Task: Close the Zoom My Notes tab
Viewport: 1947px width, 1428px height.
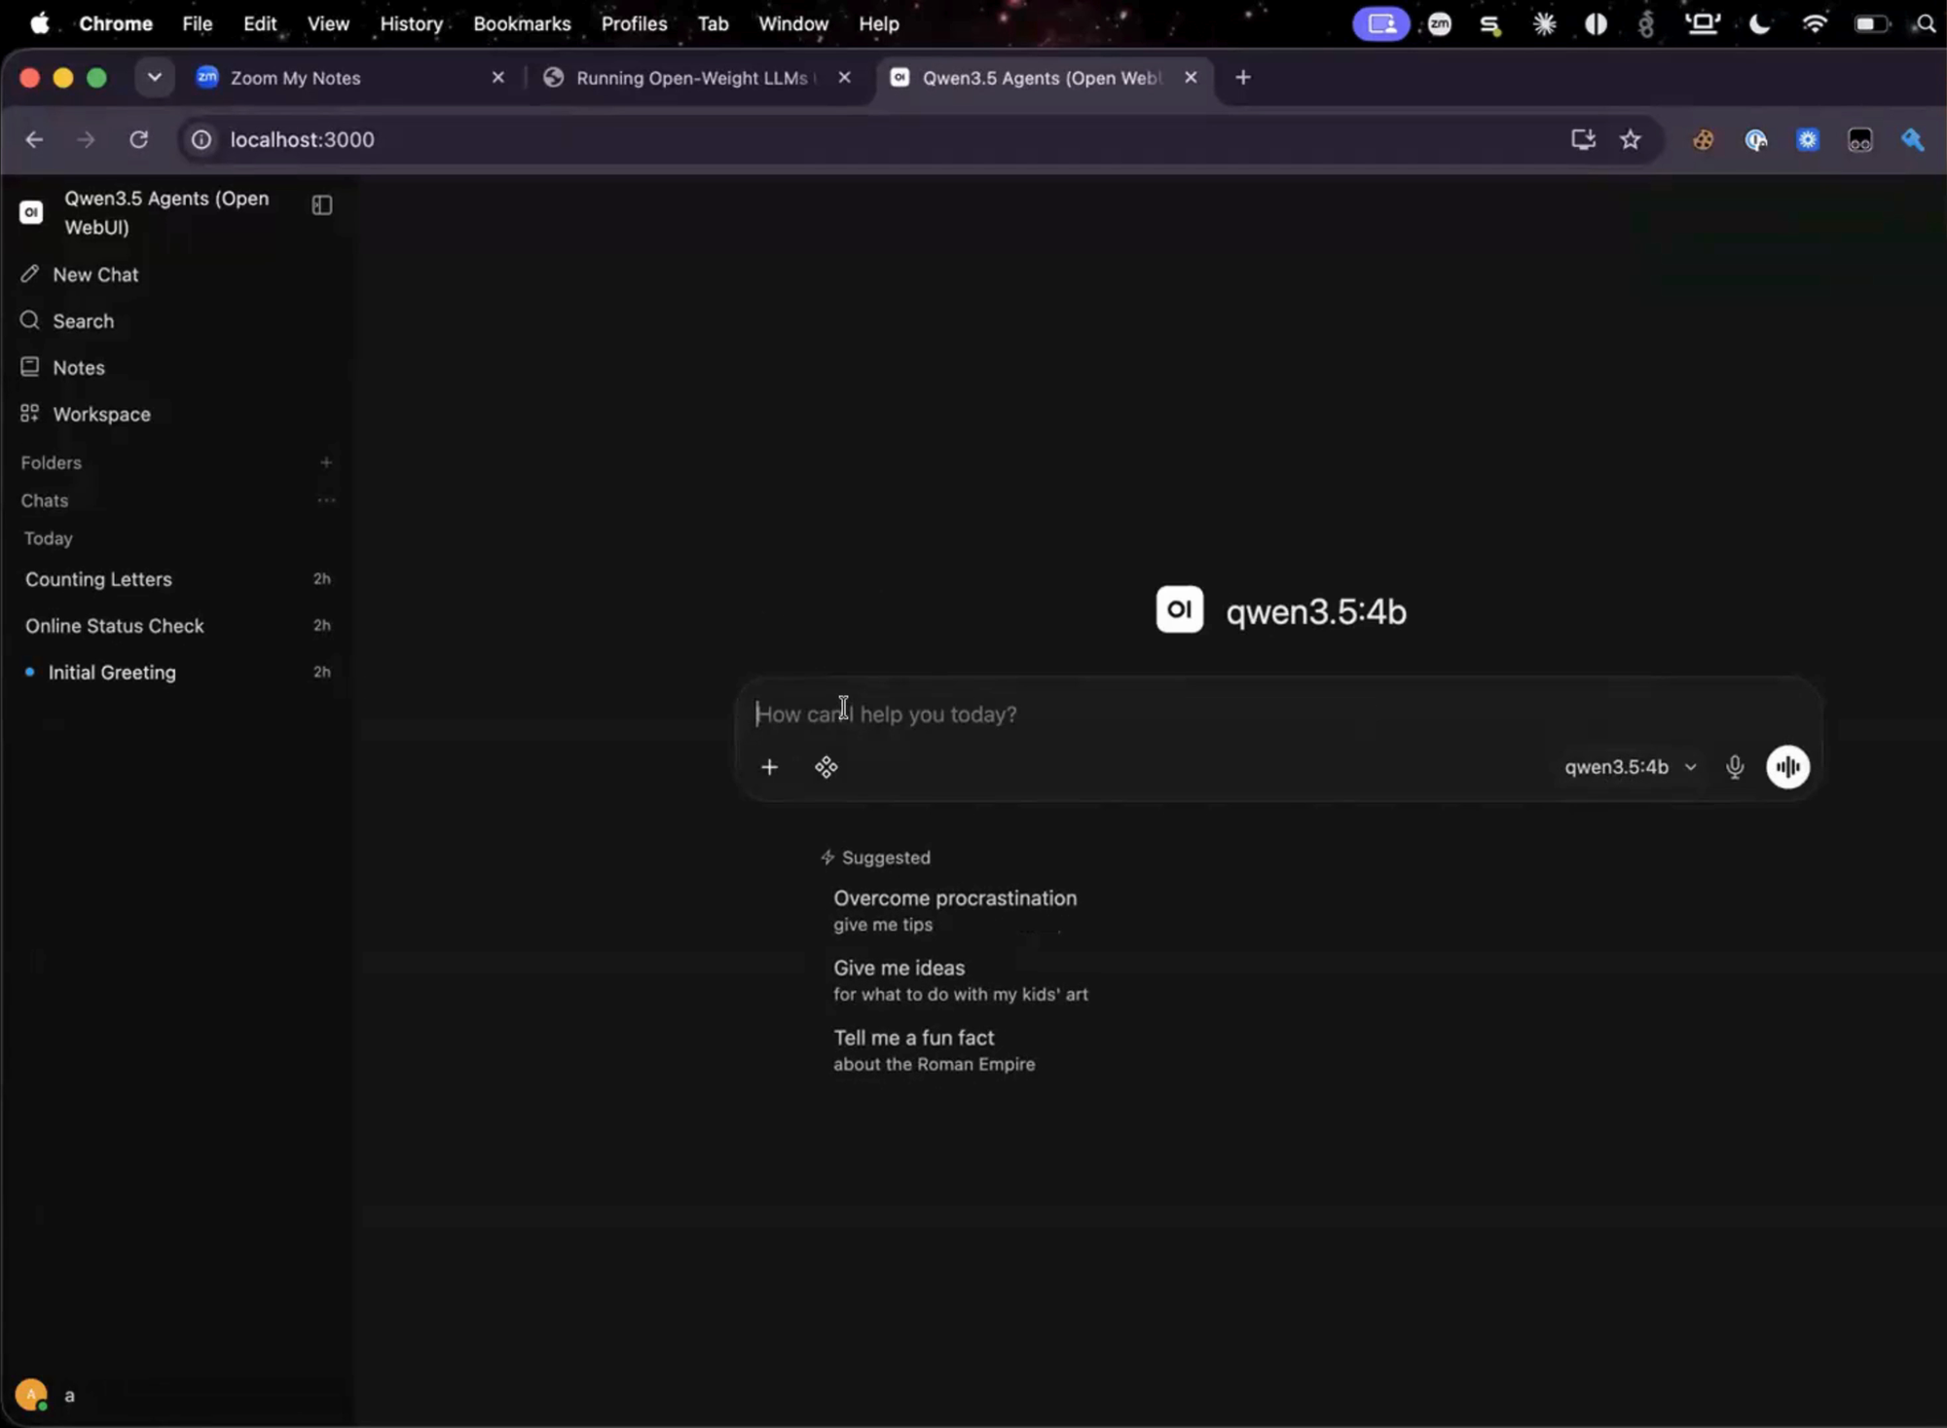Action: (498, 78)
